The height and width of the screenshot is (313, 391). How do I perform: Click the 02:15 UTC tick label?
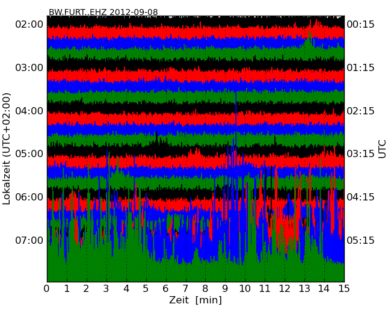pyautogui.click(x=360, y=111)
